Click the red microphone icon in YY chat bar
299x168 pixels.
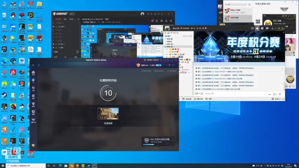pyautogui.click(x=280, y=94)
